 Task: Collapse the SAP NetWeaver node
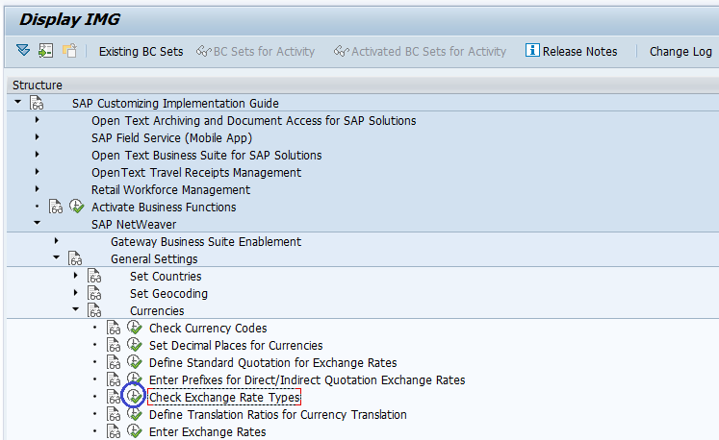tap(38, 223)
